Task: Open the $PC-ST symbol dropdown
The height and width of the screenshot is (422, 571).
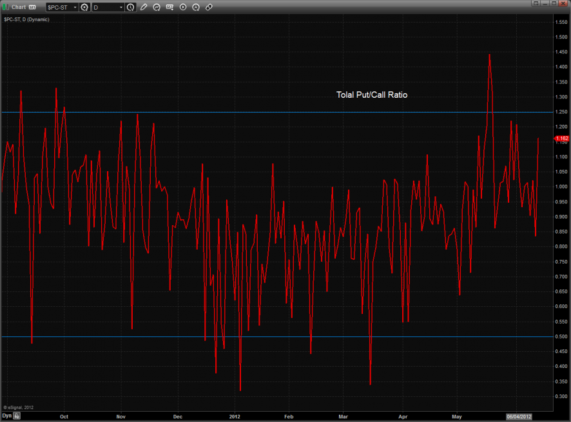Action: [x=62, y=7]
